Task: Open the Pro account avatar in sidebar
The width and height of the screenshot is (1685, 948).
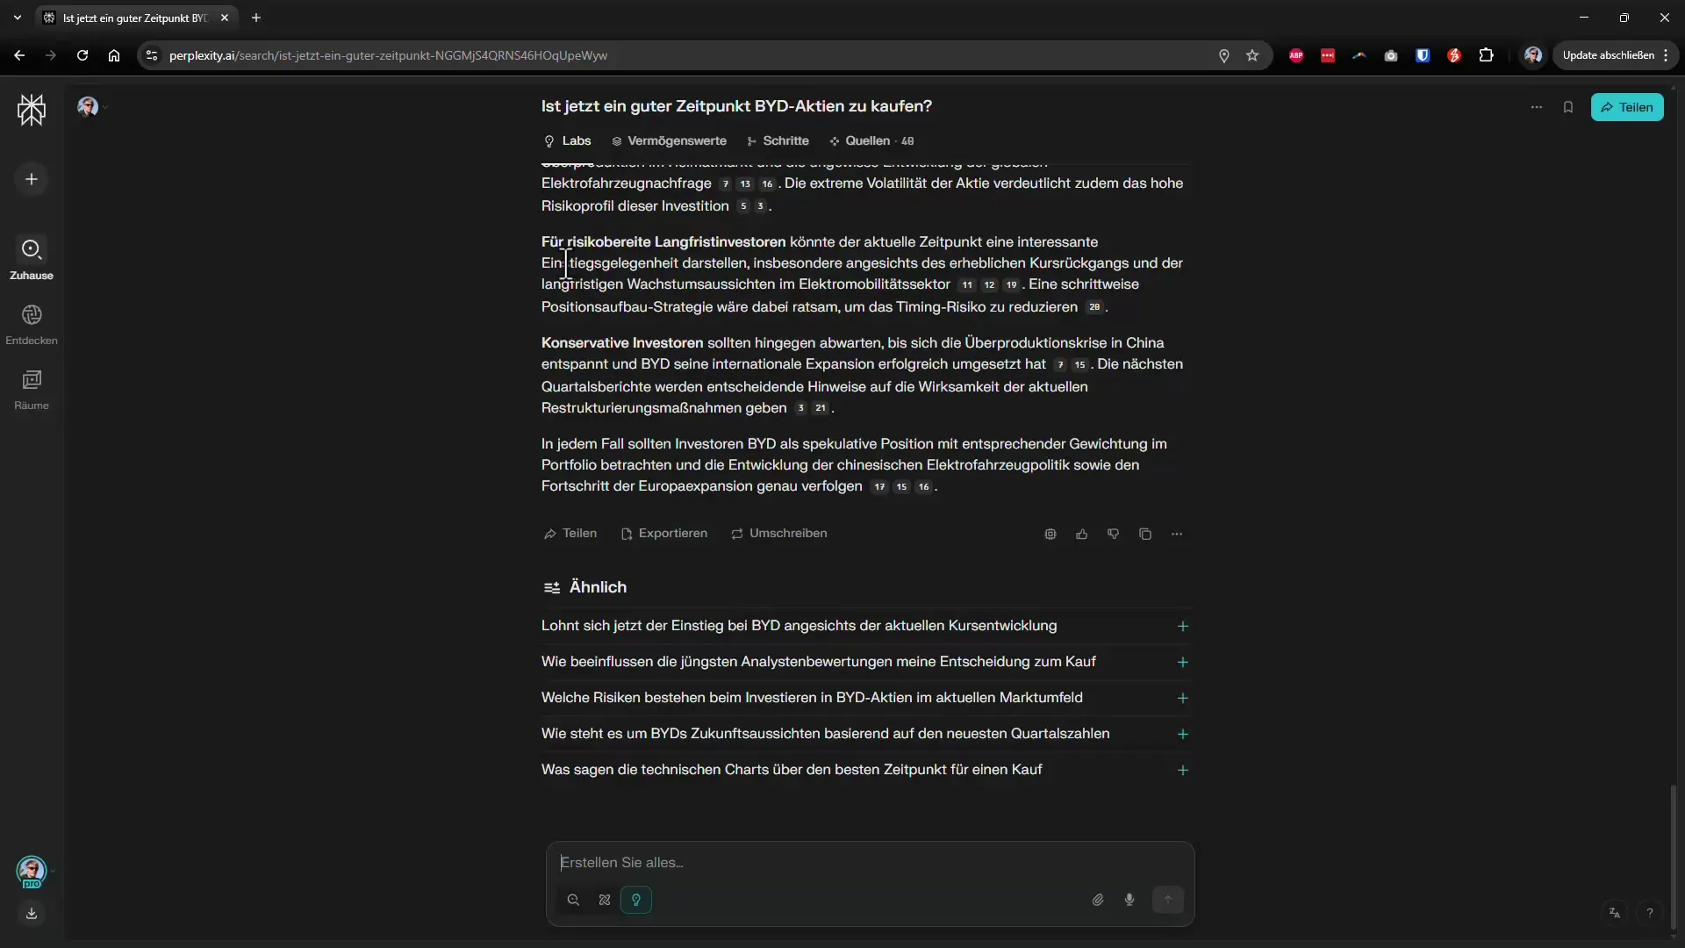Action: pos(32,872)
